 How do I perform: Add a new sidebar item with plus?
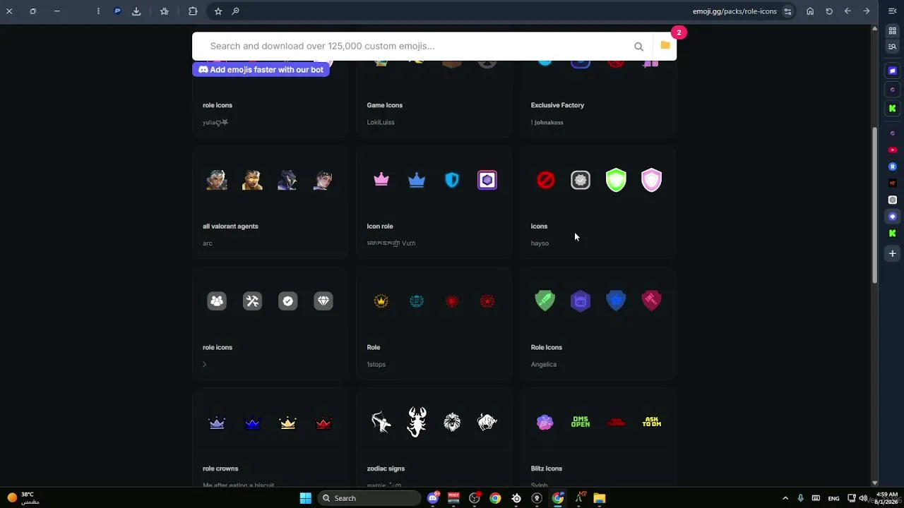click(893, 253)
